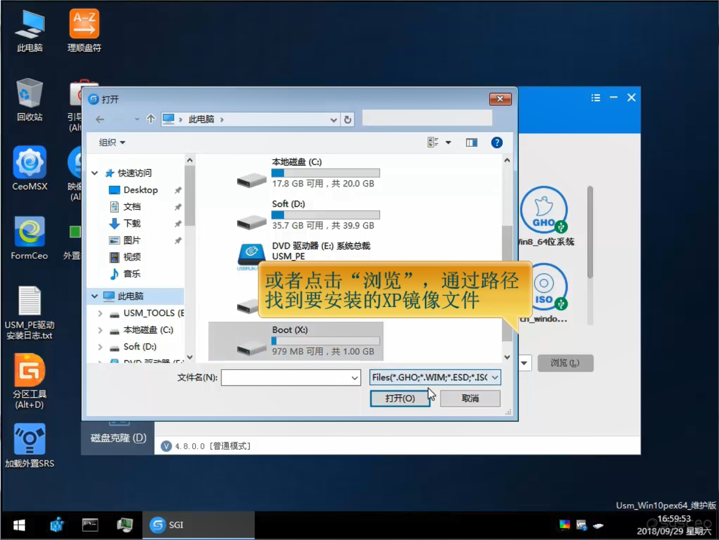Click the help question mark icon

(x=497, y=143)
